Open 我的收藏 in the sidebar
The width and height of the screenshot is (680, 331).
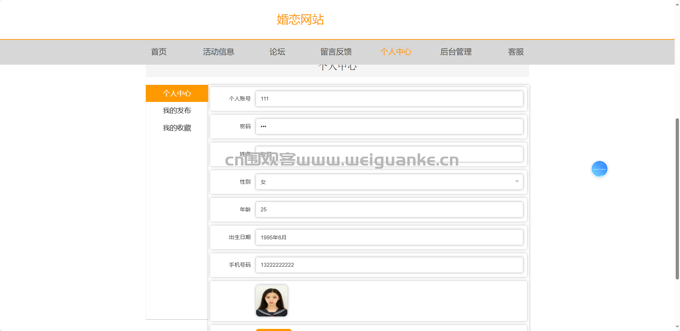pyautogui.click(x=177, y=128)
